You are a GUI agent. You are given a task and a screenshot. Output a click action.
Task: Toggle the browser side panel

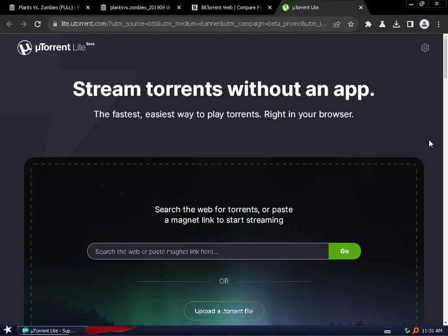click(410, 24)
